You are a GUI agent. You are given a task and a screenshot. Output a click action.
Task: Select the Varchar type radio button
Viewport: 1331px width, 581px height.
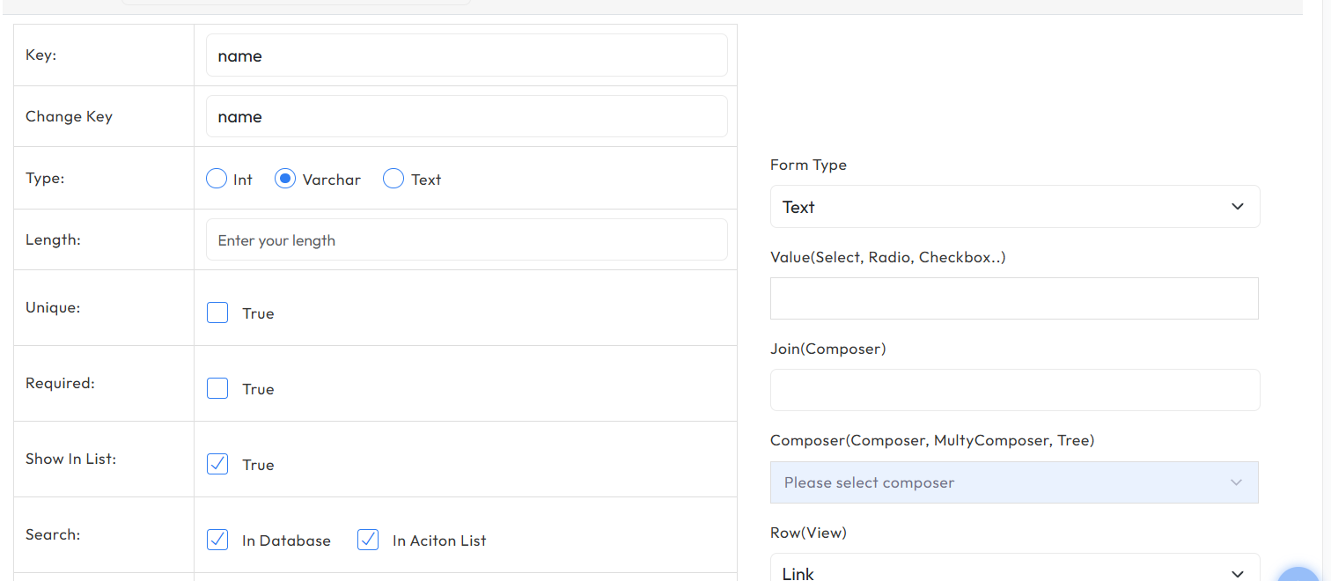pos(284,180)
